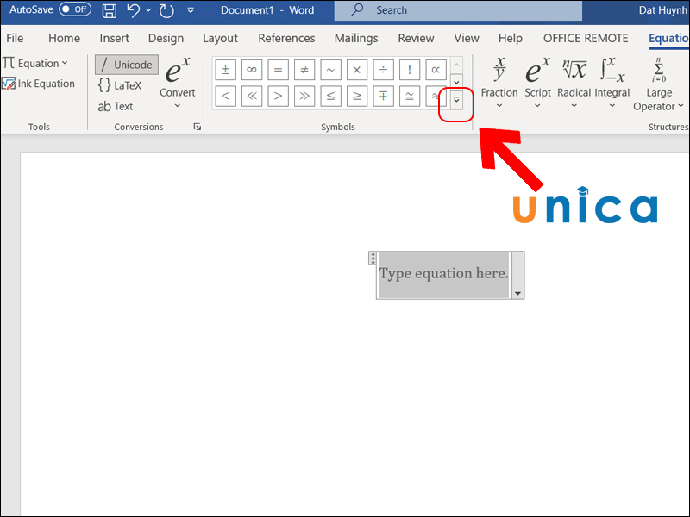Switch equation format to LaTeX
Viewport: 690px width, 517px height.
point(119,85)
